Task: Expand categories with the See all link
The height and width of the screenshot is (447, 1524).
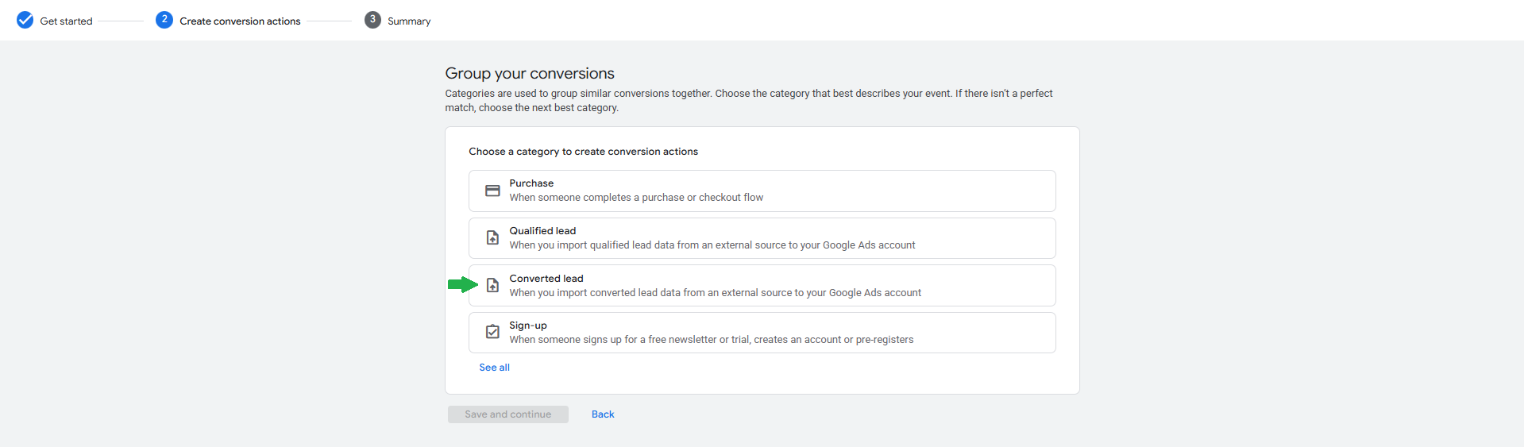Action: click(x=494, y=368)
